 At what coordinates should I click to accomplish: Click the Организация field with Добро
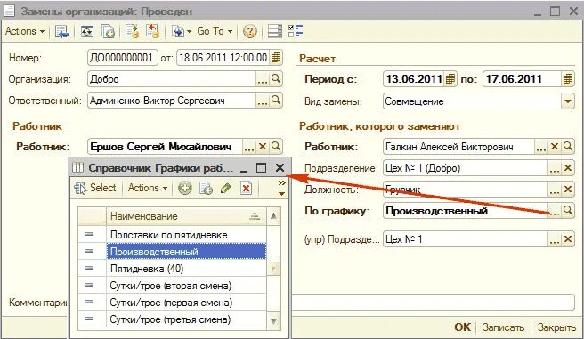coord(172,79)
